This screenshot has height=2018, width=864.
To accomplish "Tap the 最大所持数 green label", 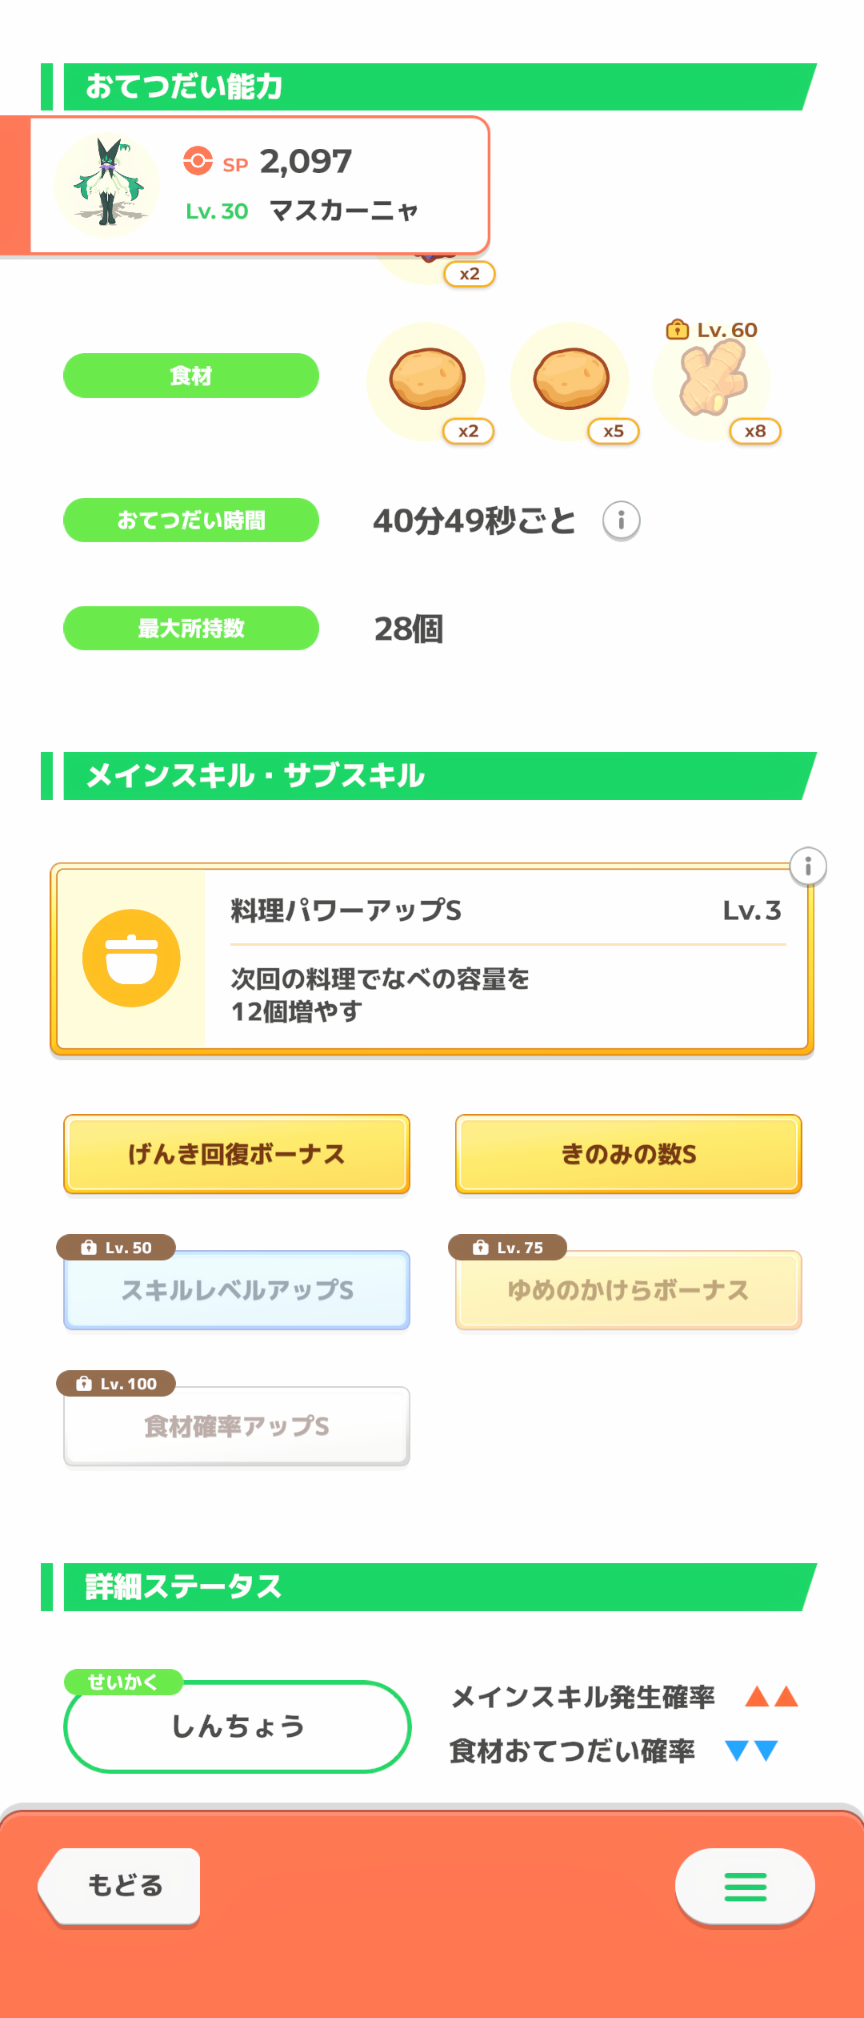I will (x=191, y=629).
